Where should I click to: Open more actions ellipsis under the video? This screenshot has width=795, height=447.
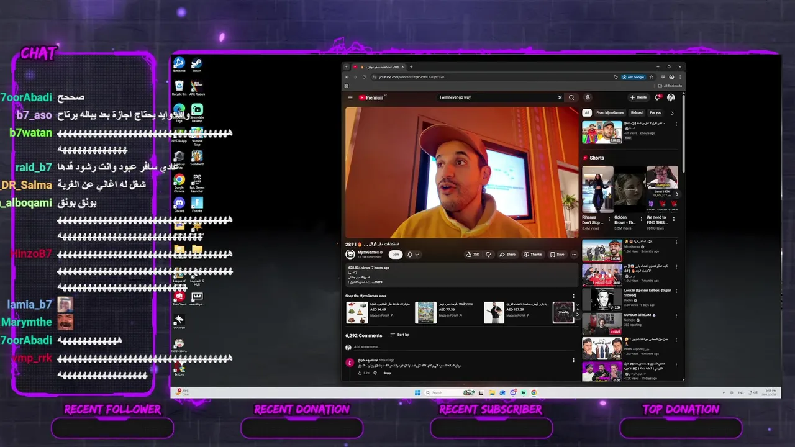(574, 255)
